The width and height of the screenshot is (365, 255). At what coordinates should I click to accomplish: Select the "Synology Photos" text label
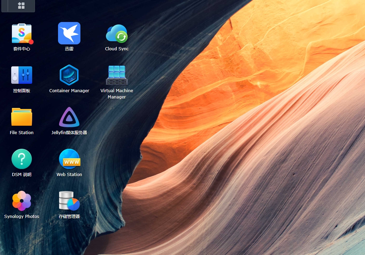pos(22,216)
